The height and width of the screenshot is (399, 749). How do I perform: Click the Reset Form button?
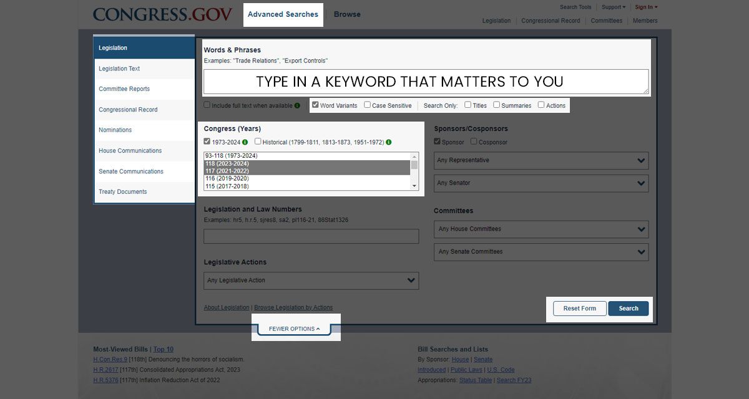click(580, 308)
